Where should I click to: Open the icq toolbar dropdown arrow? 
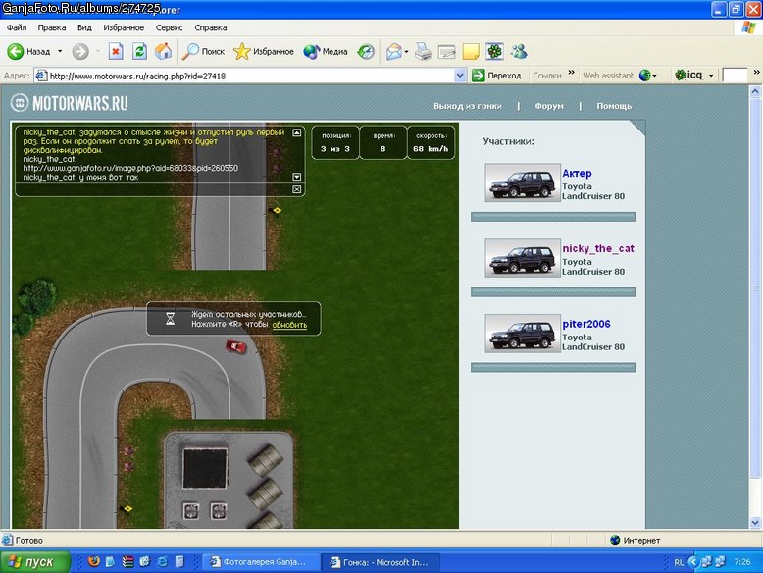click(711, 76)
